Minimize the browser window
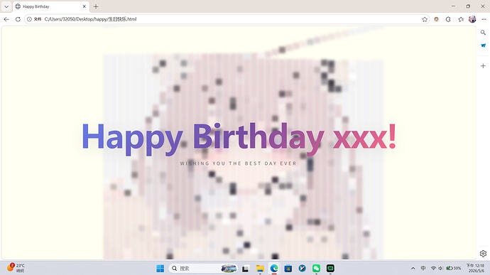Image resolution: width=490 pixels, height=275 pixels. click(x=453, y=6)
